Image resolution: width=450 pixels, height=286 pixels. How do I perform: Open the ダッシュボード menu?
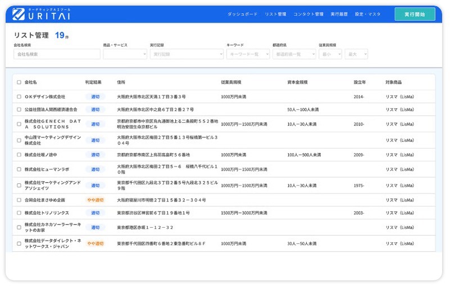[x=242, y=14]
